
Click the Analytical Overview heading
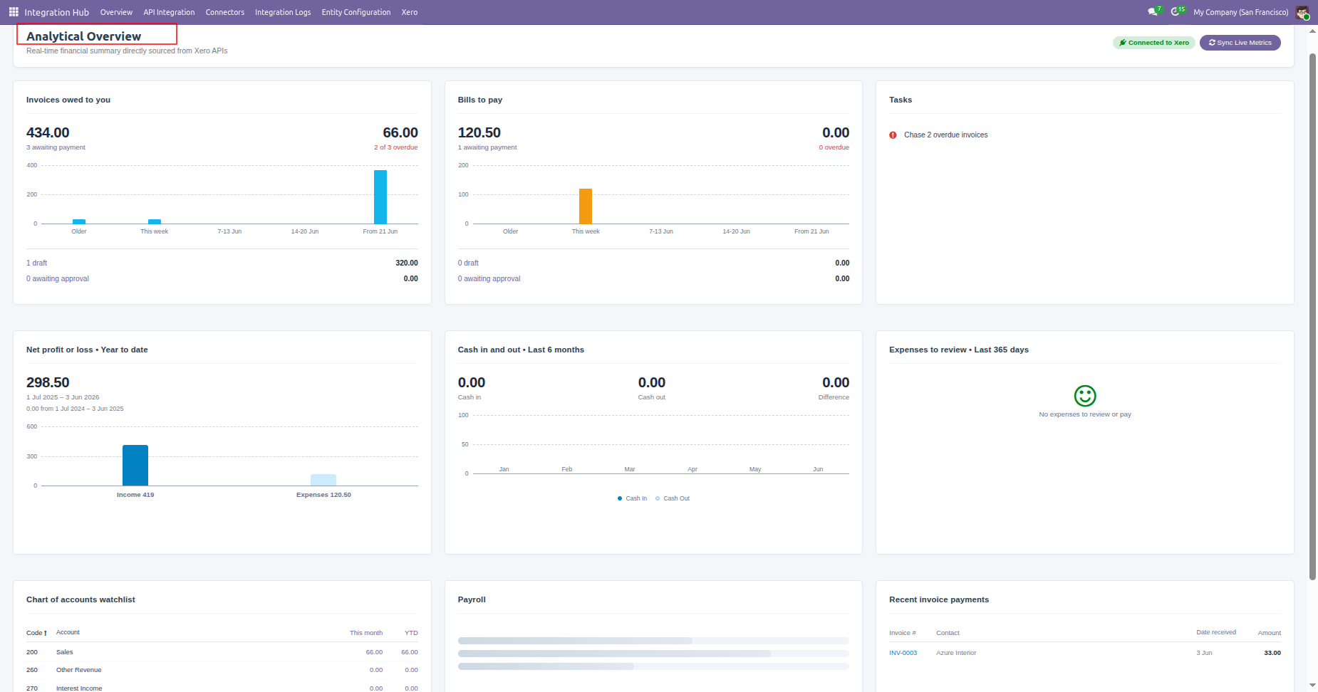[x=84, y=36]
